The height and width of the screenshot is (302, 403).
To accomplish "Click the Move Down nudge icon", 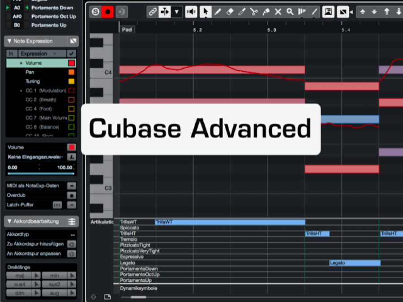I will point(374,12).
